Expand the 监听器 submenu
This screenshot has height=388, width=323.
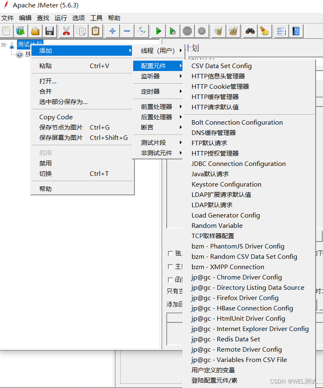(158, 76)
